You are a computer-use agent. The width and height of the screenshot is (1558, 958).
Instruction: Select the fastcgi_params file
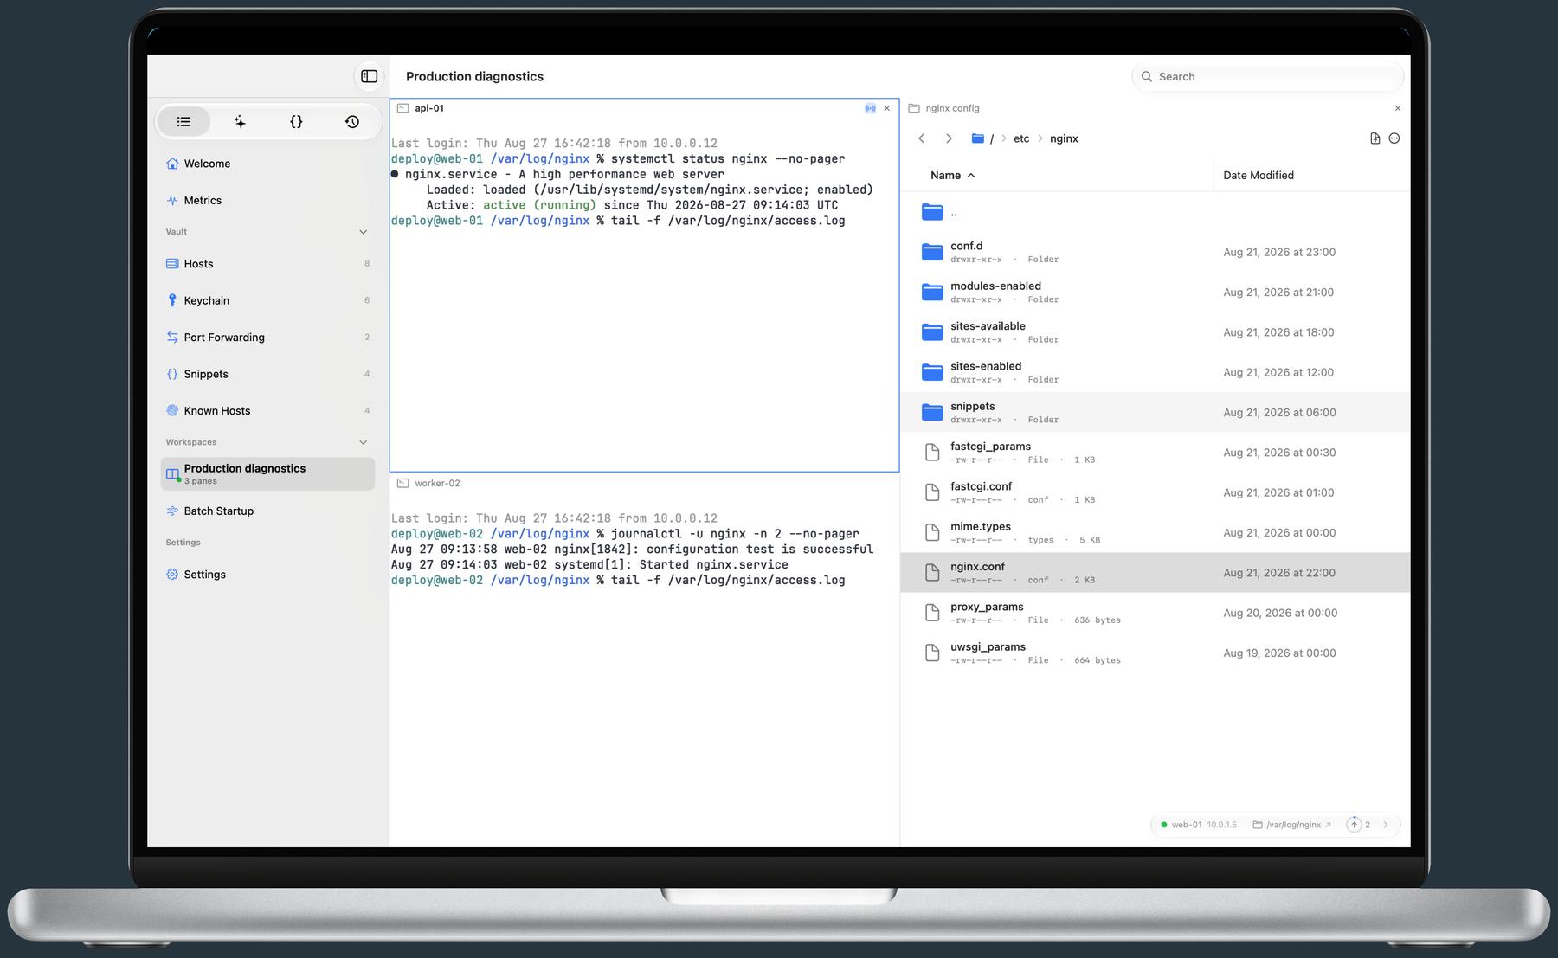tap(1155, 453)
